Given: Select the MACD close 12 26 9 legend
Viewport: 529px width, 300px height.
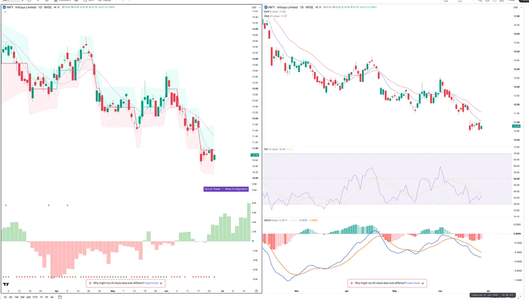Looking at the screenshot, I should [x=275, y=220].
